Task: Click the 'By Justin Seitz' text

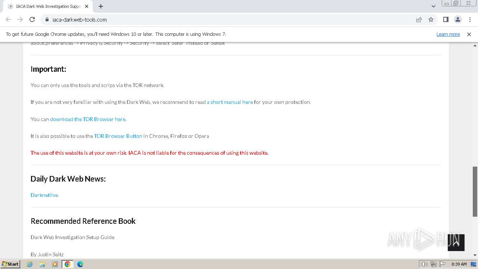Action: tap(47, 254)
